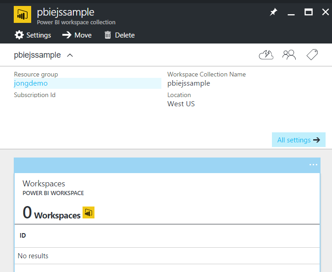
Task: Open the Workspaces tile ellipsis menu
Action: [x=313, y=164]
